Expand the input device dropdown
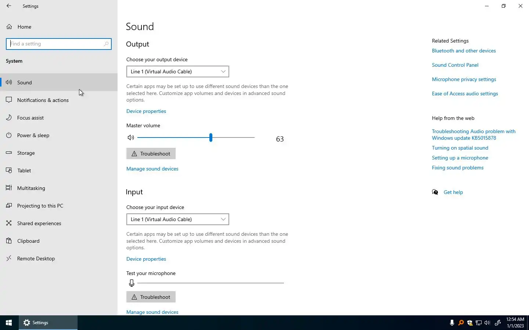Screen dimensions: 529x330 (178, 219)
